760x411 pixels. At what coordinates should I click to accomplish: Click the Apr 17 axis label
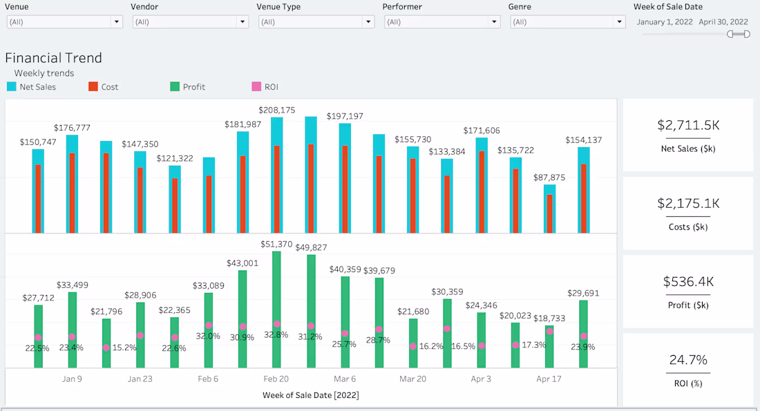coord(549,379)
